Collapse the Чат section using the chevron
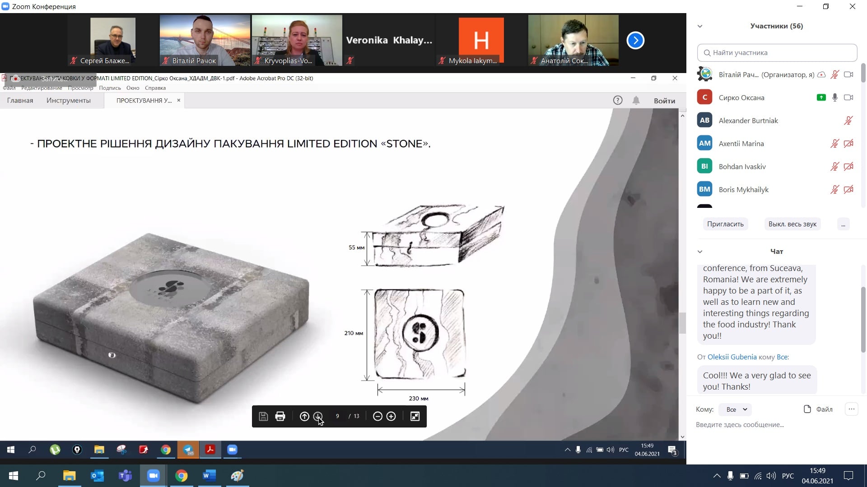 pyautogui.click(x=700, y=252)
